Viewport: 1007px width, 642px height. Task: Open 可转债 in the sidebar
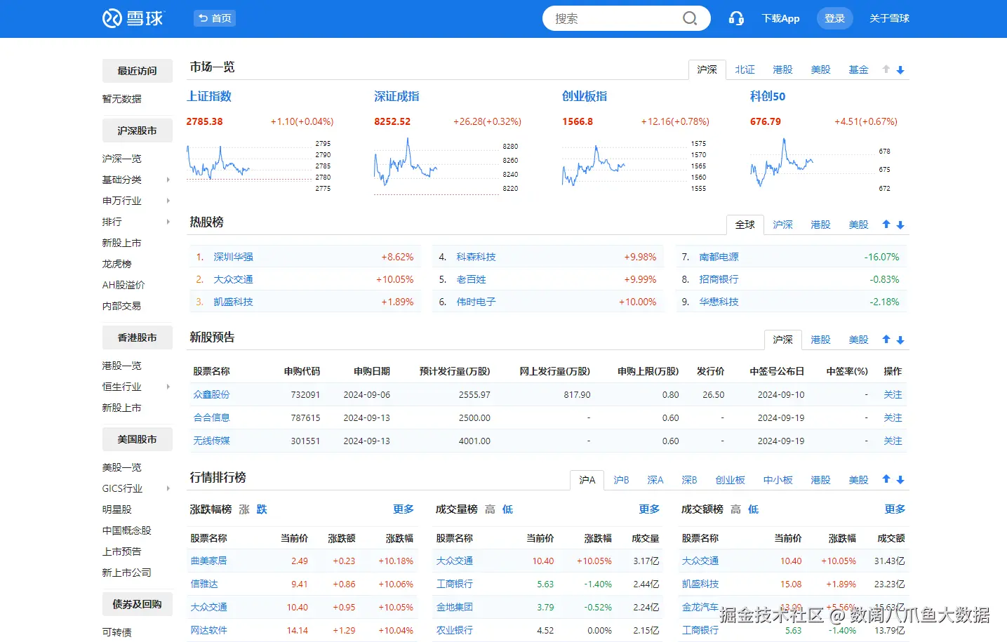tap(116, 632)
